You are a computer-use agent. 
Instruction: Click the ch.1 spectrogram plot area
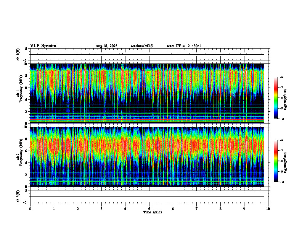point(147,93)
